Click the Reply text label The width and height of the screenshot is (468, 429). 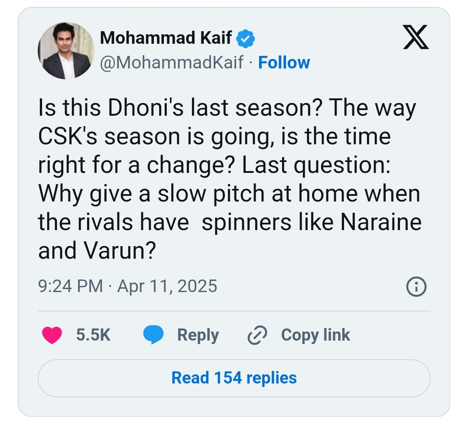[x=198, y=335]
